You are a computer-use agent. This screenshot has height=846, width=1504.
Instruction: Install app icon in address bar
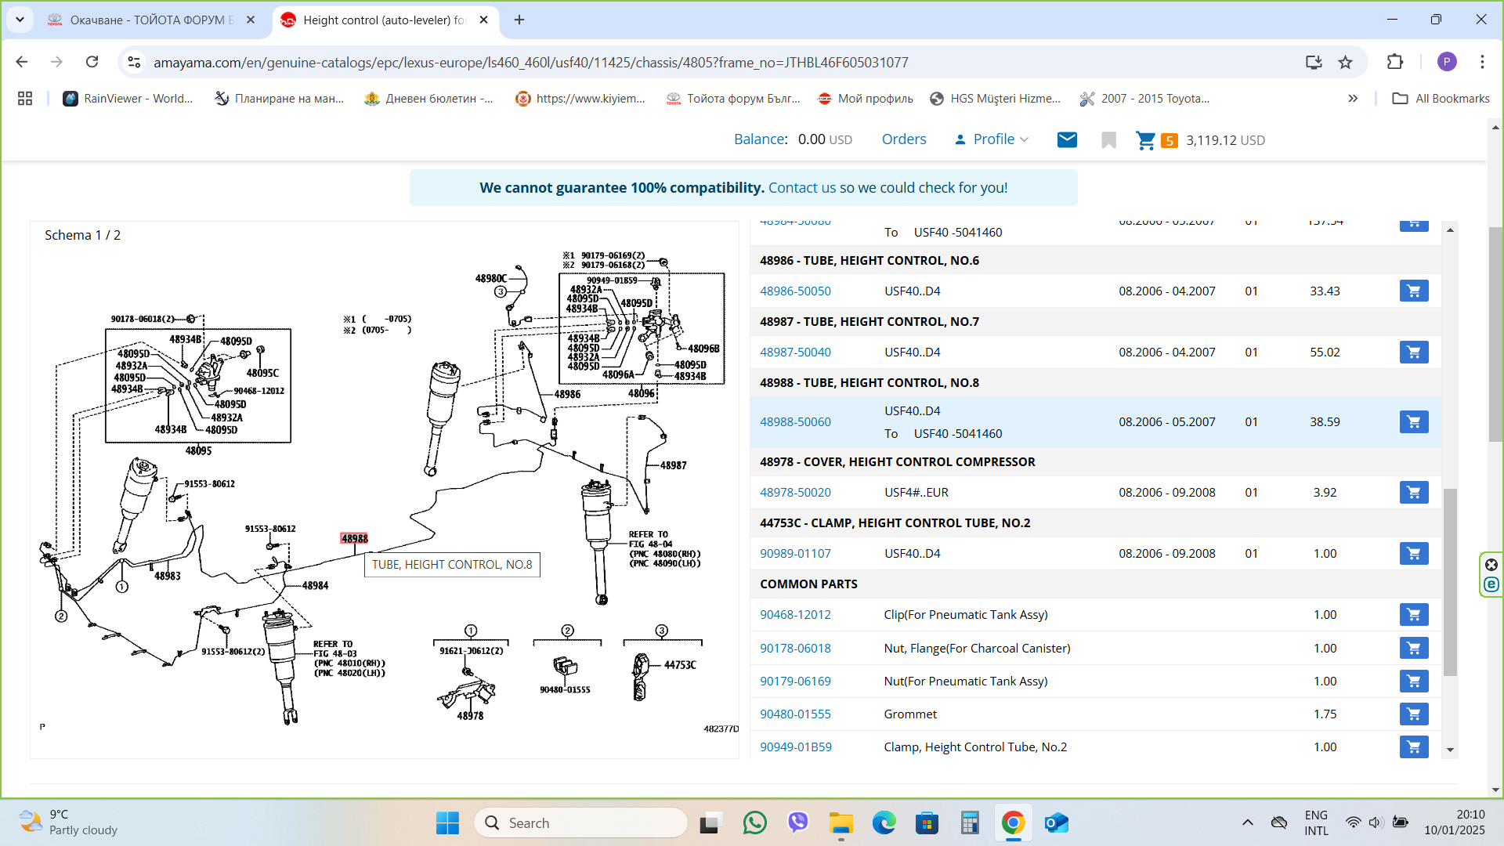pyautogui.click(x=1314, y=62)
